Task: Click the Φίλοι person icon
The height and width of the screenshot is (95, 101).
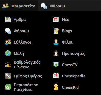Action: click(x=56, y=42)
